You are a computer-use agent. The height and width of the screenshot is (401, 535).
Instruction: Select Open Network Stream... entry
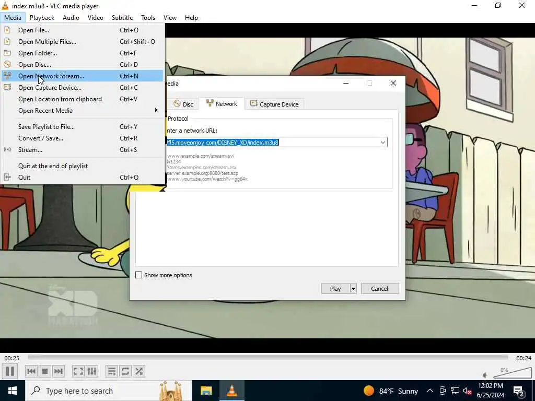pos(82,76)
